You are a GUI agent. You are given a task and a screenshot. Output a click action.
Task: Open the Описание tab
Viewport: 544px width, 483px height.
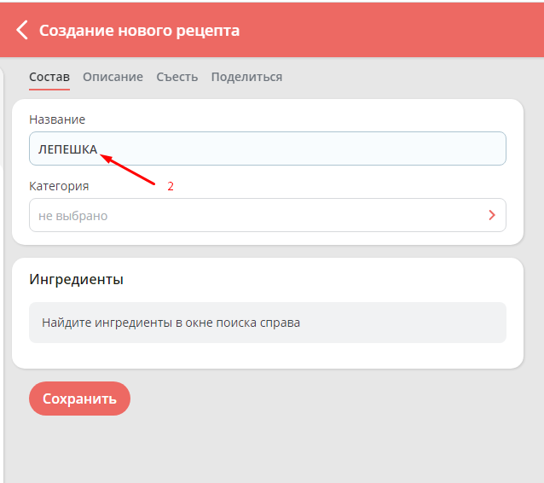coord(113,77)
